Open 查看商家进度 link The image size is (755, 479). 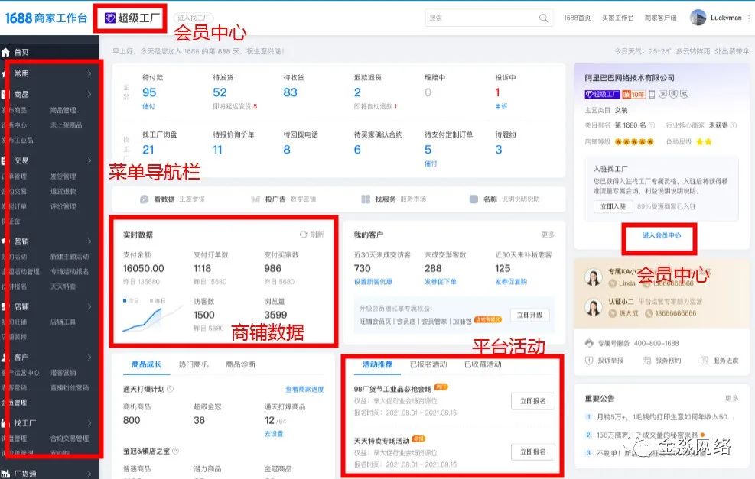(304, 389)
